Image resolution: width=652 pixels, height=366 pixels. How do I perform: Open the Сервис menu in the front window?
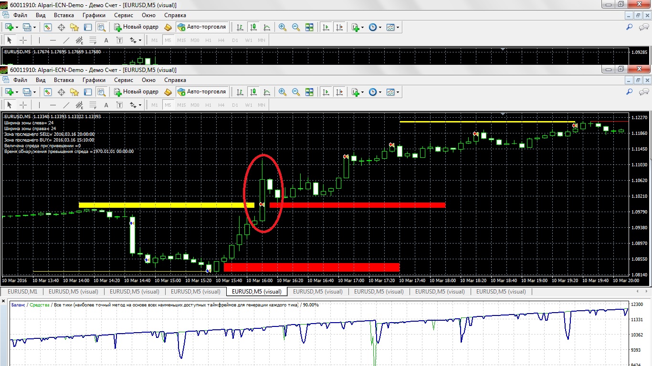[x=124, y=81]
